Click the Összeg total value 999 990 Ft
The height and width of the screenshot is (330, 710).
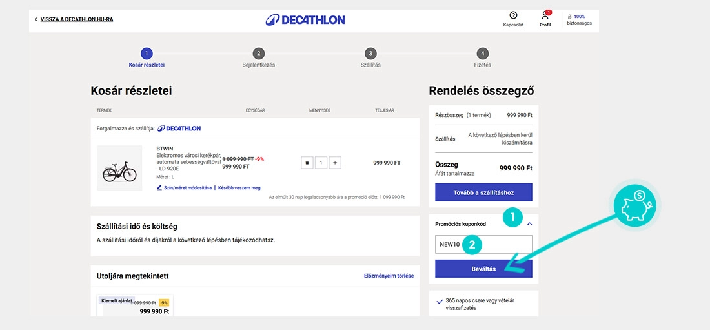[x=516, y=168]
